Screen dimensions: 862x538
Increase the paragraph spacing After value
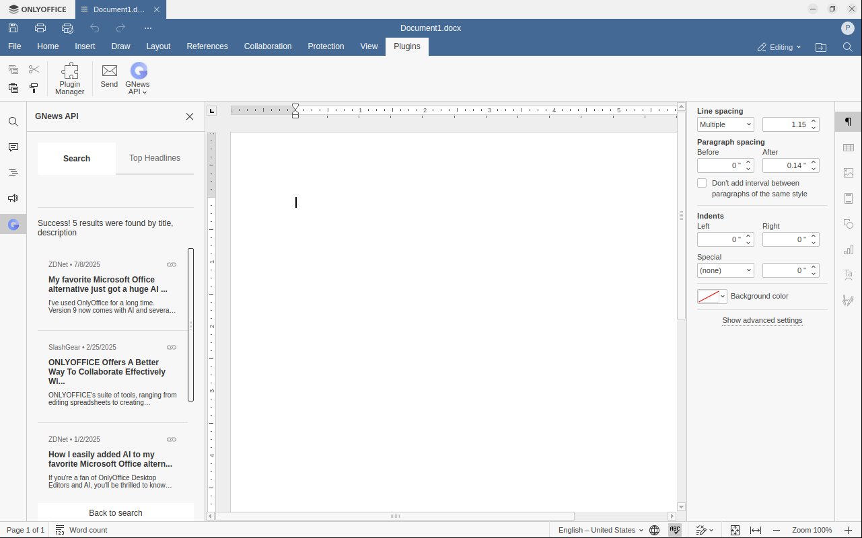(814, 163)
